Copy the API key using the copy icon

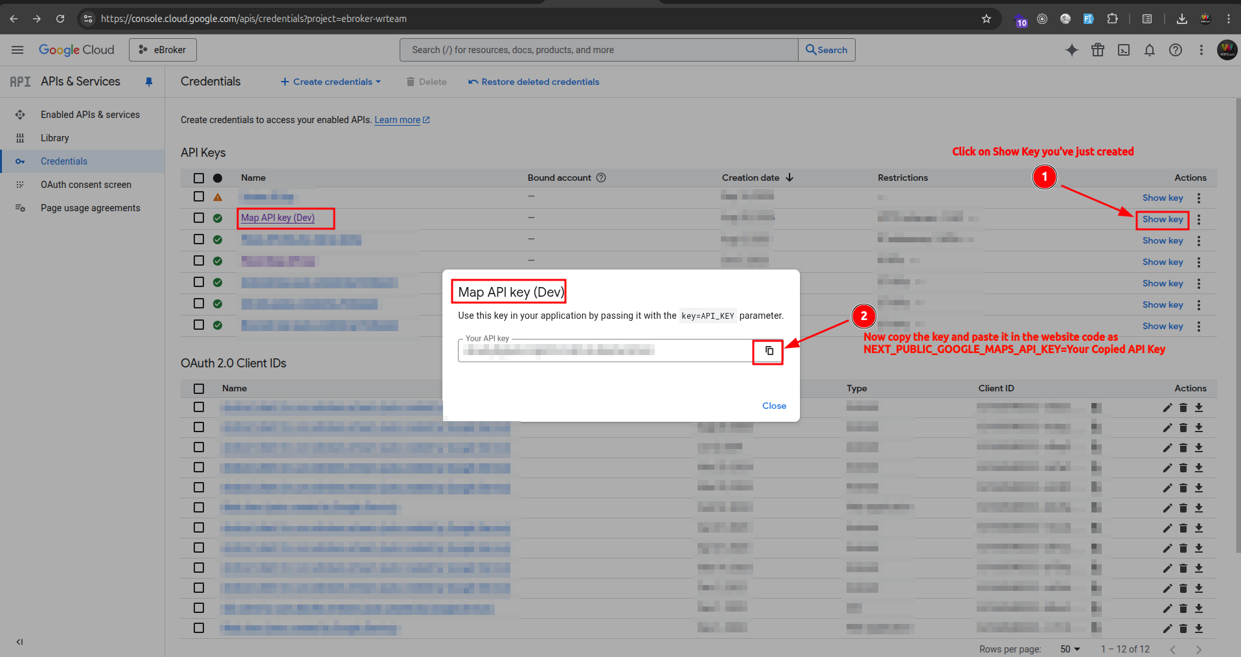point(768,351)
